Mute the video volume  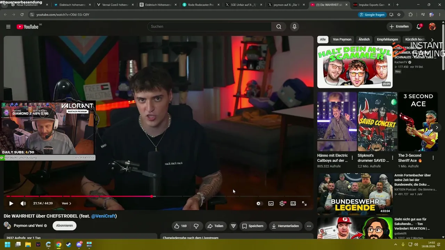pyautogui.click(x=23, y=203)
